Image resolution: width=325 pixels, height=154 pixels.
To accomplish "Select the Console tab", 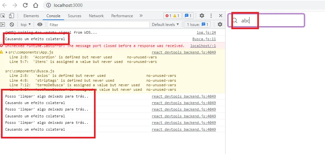I will (53, 16).
